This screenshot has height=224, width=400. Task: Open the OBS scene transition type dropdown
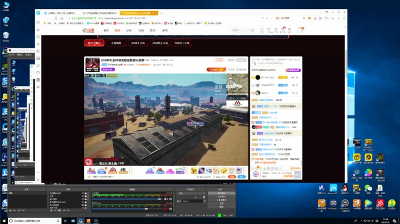[192, 193]
